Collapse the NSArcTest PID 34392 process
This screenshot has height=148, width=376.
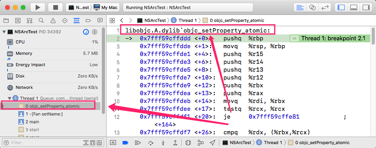4,32
